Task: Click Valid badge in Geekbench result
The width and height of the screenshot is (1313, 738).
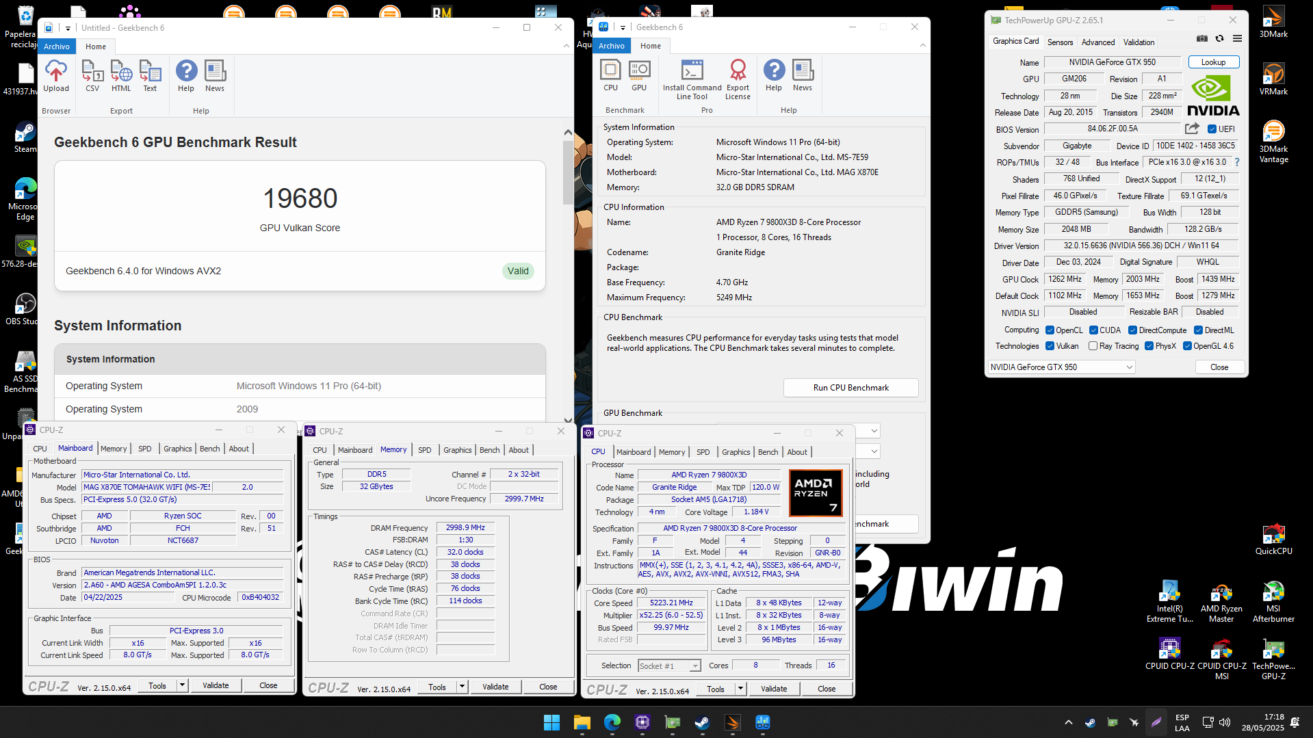Action: (518, 271)
